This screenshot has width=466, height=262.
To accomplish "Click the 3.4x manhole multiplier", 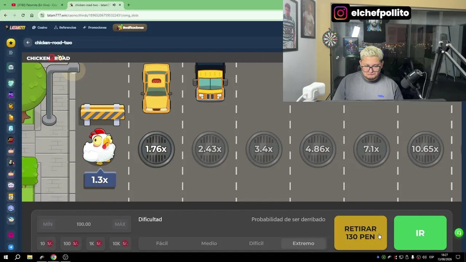I will point(264,149).
